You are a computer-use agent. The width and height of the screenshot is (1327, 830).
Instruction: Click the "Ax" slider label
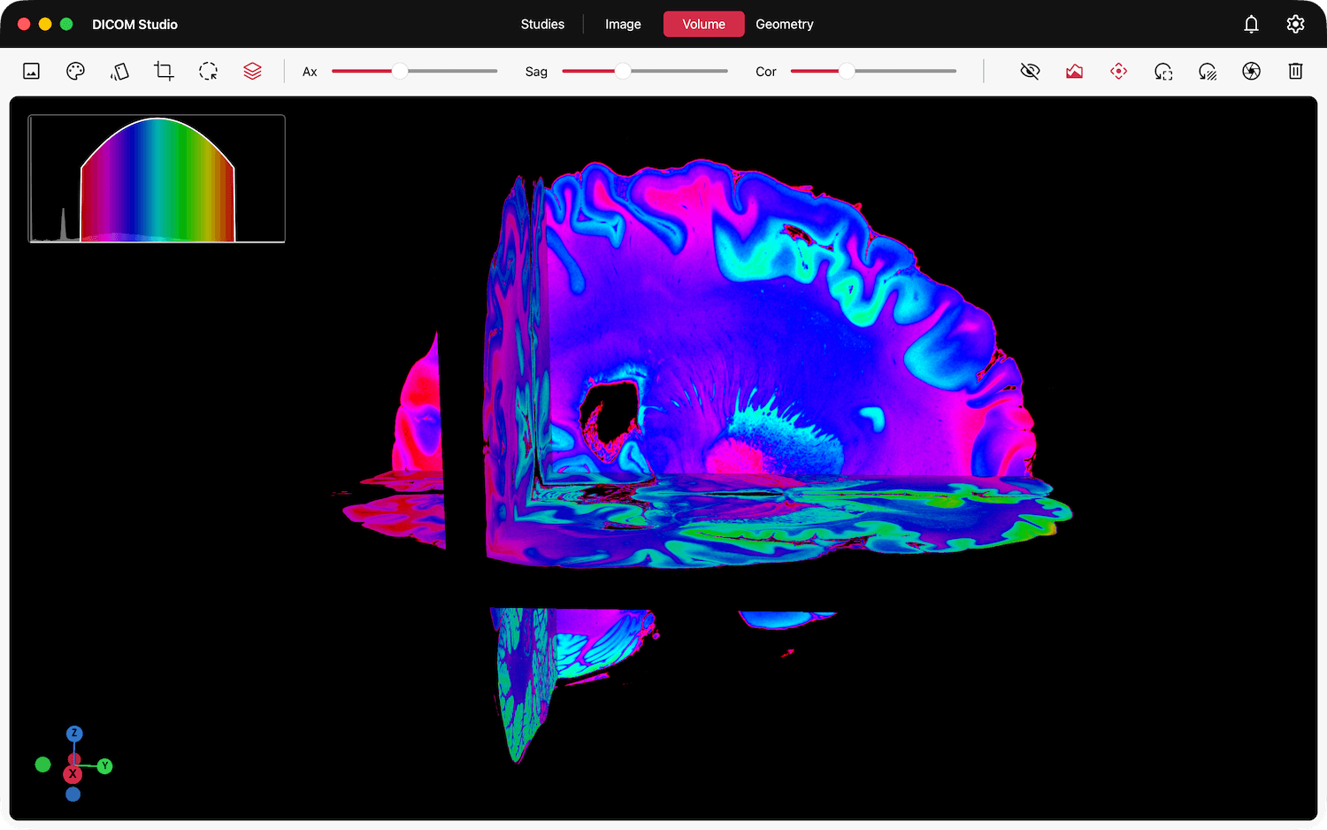[x=310, y=72]
